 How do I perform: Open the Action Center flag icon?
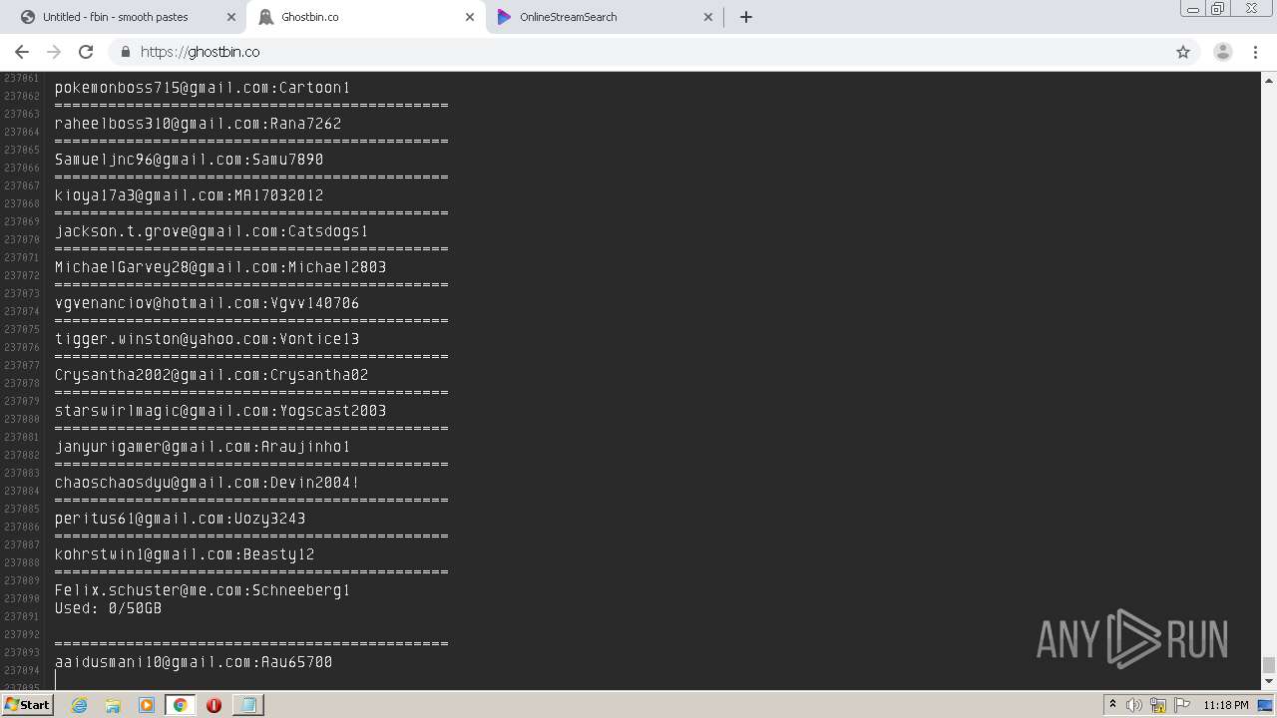click(1181, 705)
